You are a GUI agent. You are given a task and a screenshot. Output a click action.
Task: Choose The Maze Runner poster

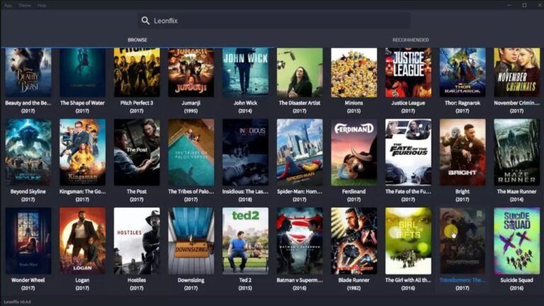(x=516, y=153)
